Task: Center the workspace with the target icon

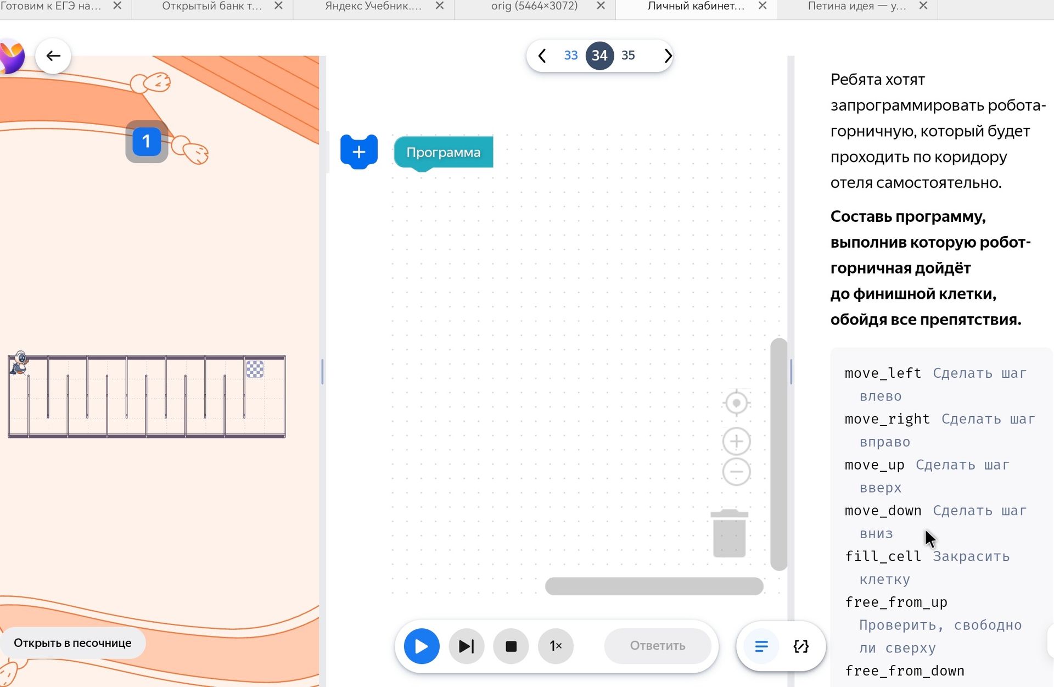Action: 736,403
